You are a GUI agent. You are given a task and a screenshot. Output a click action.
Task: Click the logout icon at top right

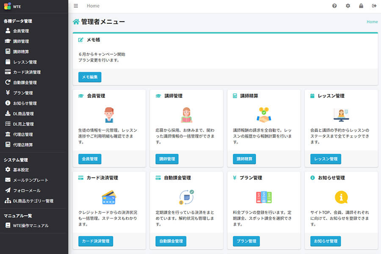pos(374,6)
